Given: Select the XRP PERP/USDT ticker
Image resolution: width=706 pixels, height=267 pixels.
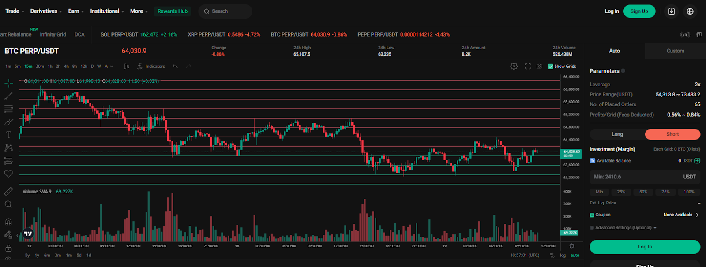Looking at the screenshot, I should click(x=224, y=34).
